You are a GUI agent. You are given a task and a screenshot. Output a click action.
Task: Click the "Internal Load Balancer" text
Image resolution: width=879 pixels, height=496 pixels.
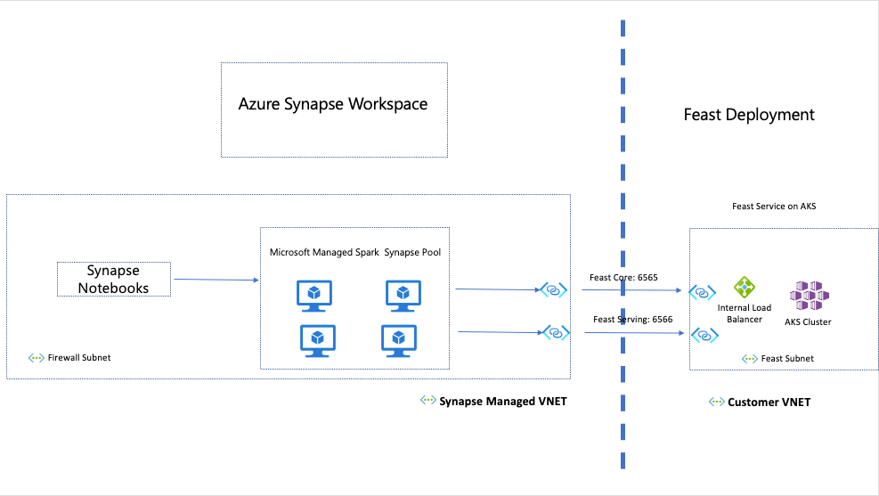coord(745,313)
